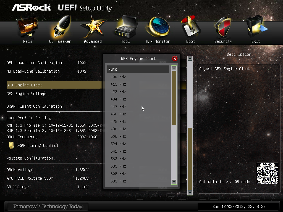Image resolution: width=283 pixels, height=212 pixels.
Task: Open DRAM Timing Control submenu text
Action: click(38, 145)
